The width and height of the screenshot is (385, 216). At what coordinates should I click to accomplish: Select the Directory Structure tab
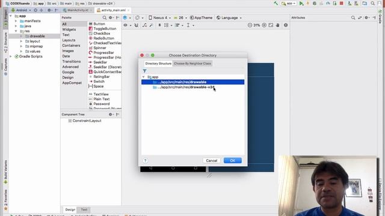point(158,64)
